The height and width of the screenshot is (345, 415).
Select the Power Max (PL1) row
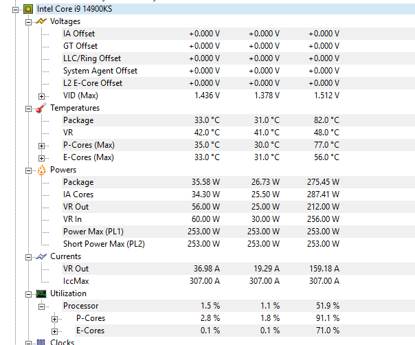(x=238, y=232)
